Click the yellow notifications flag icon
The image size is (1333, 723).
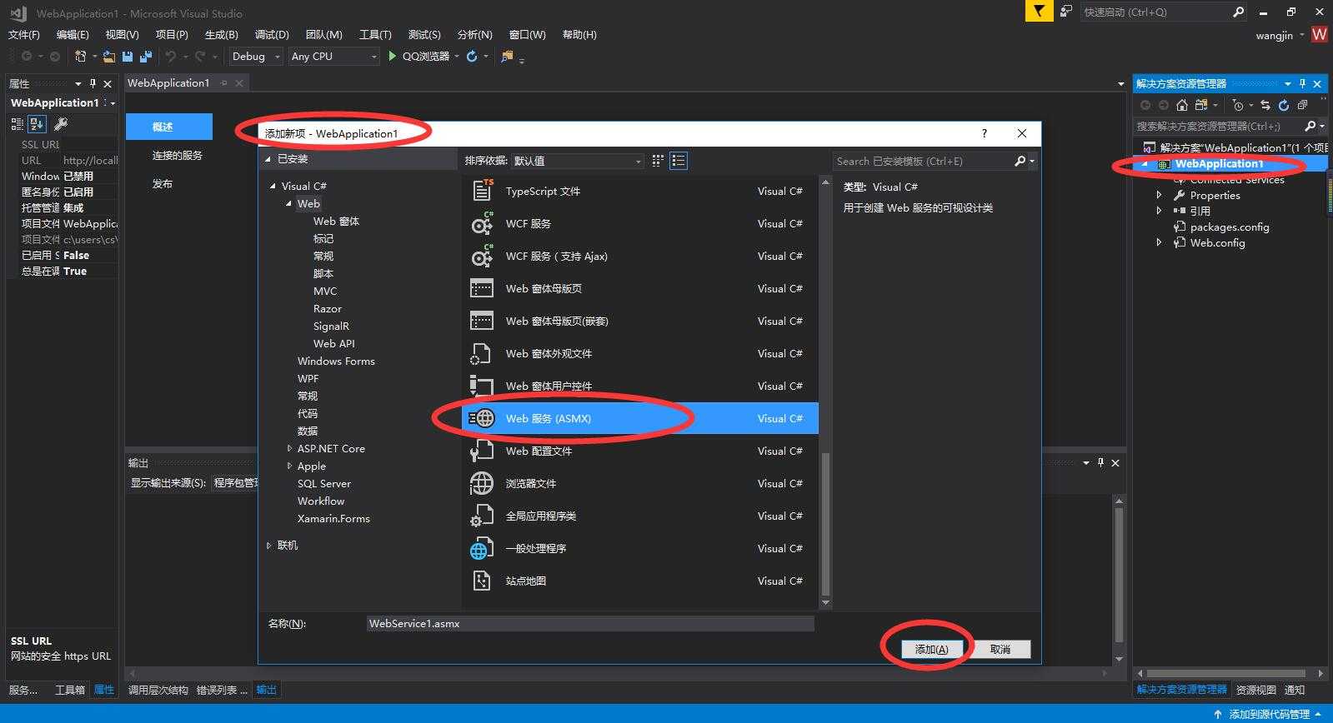[x=1038, y=12]
